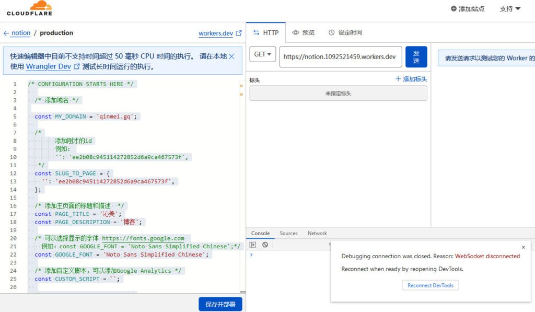Open the Console devtools tab
Image resolution: width=535 pixels, height=312 pixels.
pos(260,233)
